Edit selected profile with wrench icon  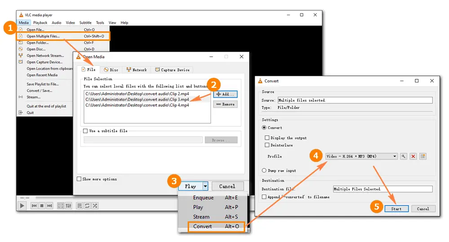tap(404, 156)
